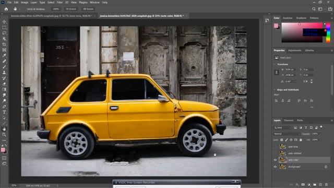Select the Move tool
This screenshot has width=334, height=188.
coord(4,22)
